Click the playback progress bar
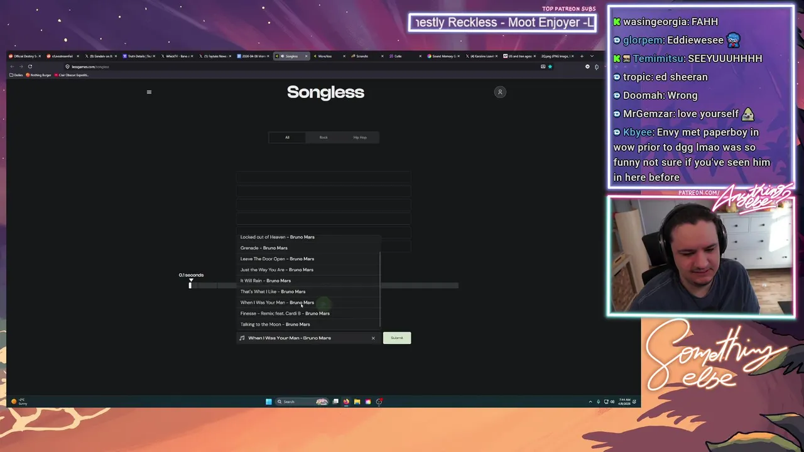 tap(323, 286)
